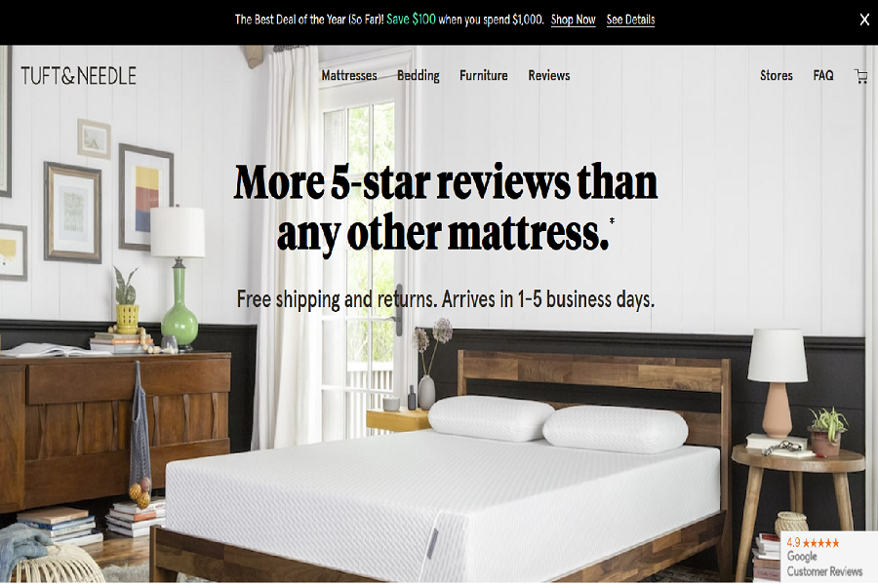Open the Bedding menu
Viewport: 878px width, 585px height.
tap(419, 76)
